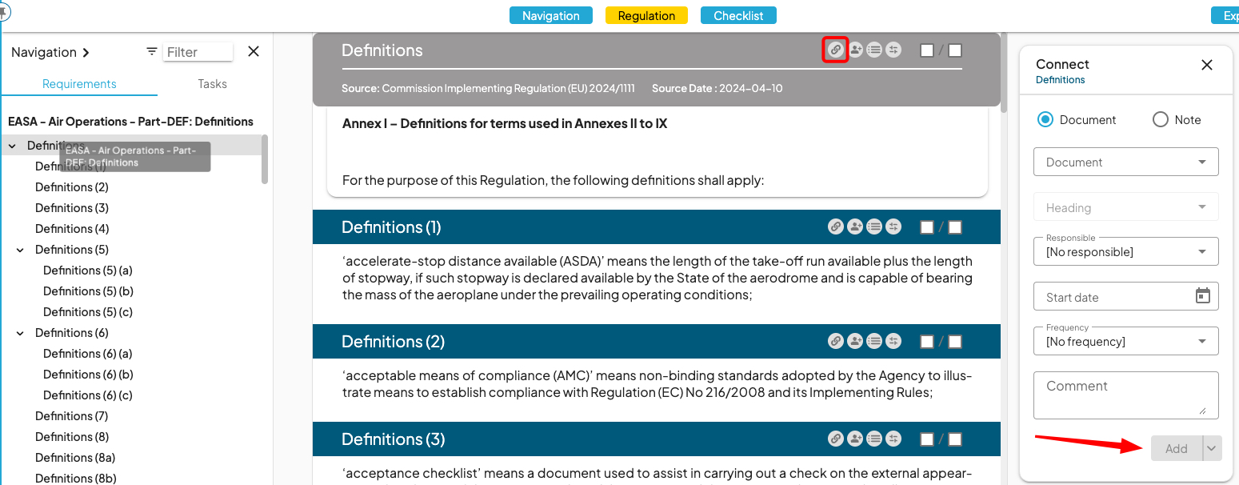
Task: Click the add-person icon on Definitions (1)
Action: coord(855,227)
